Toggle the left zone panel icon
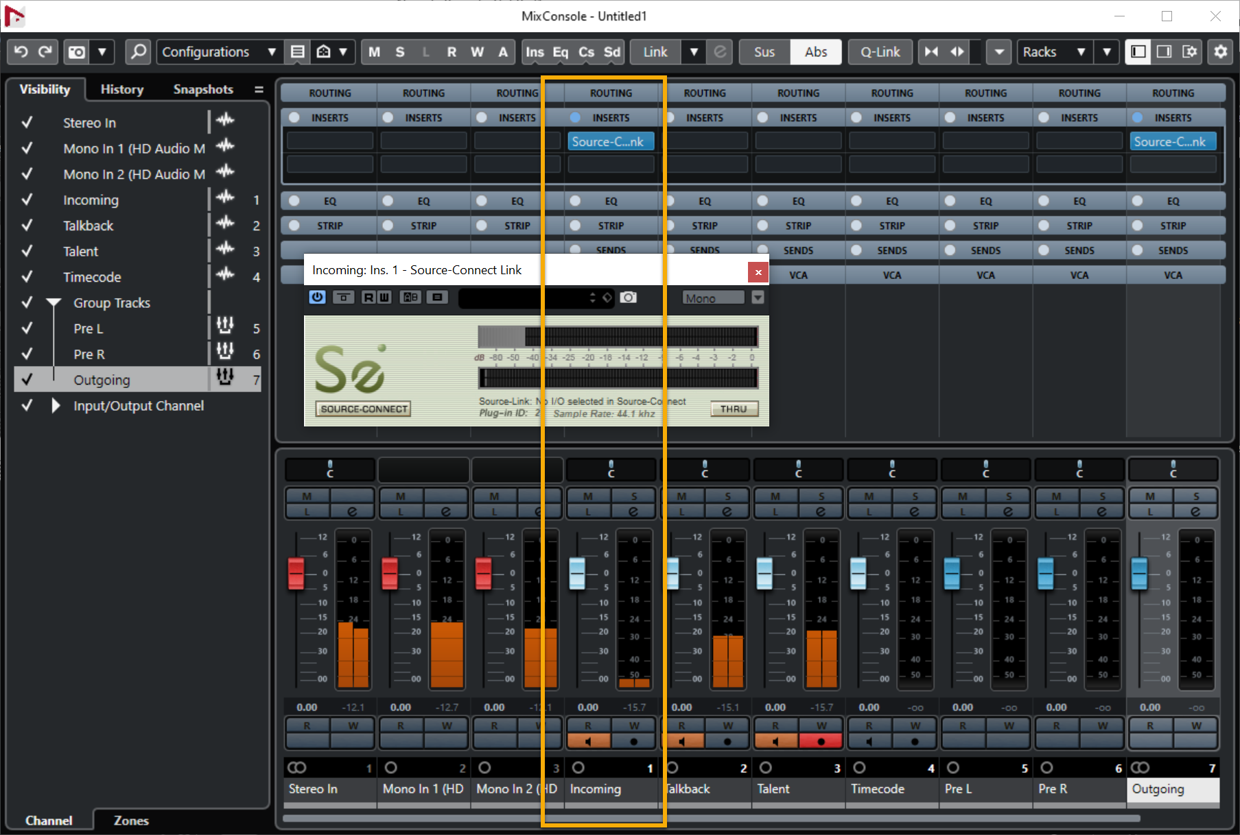This screenshot has width=1240, height=835. click(1138, 52)
